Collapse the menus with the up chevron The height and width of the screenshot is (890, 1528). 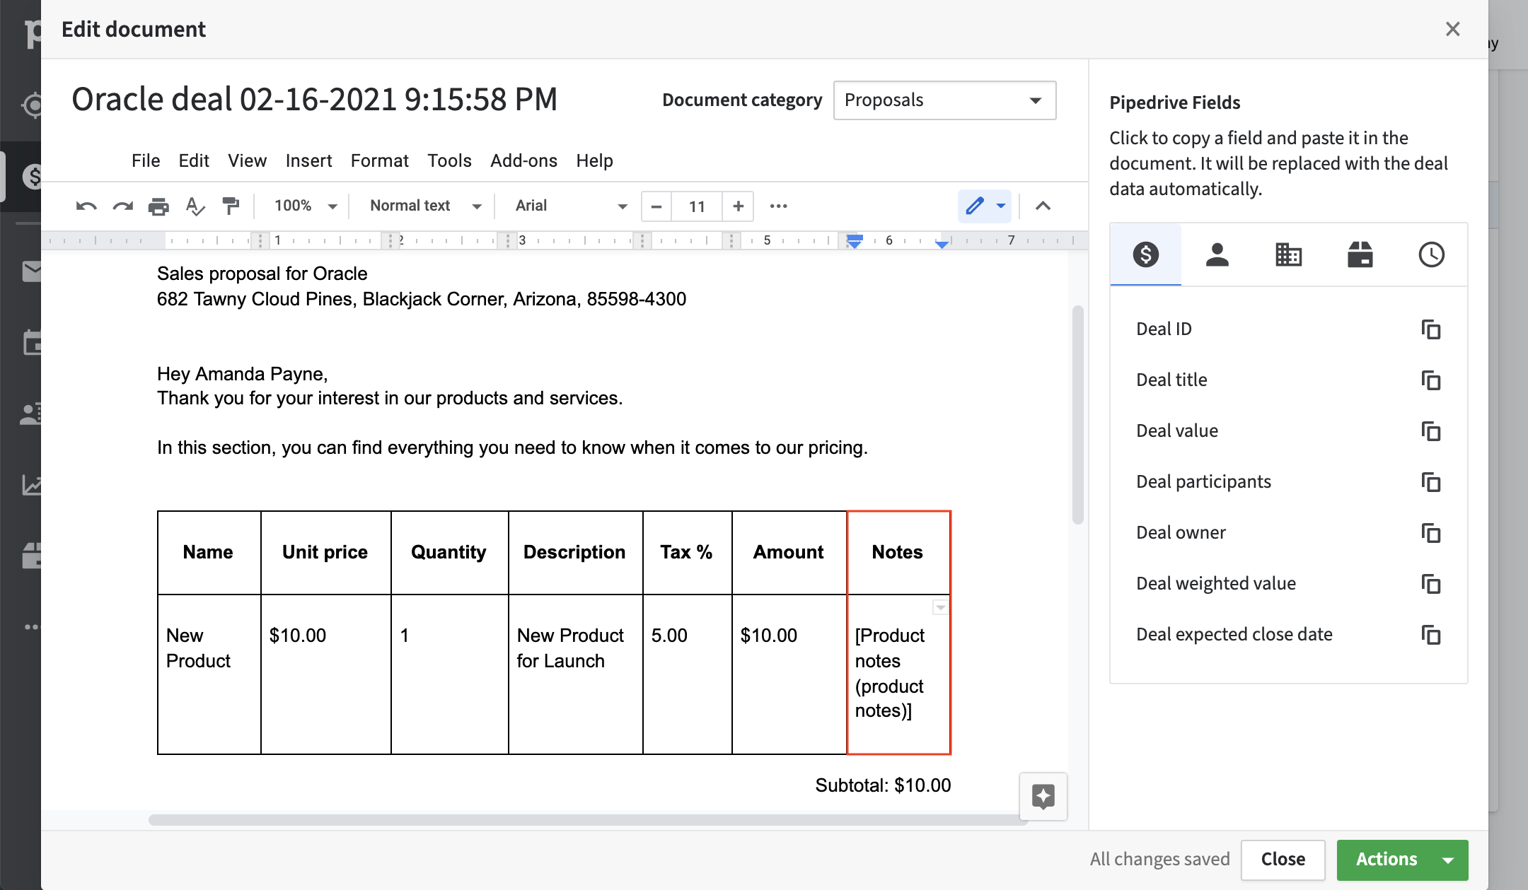click(x=1043, y=206)
